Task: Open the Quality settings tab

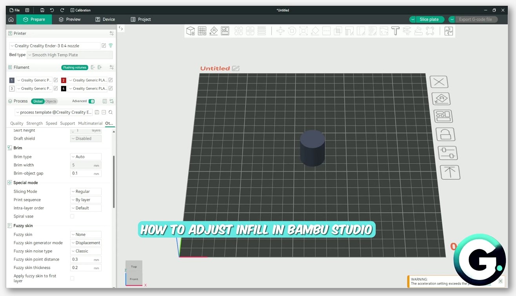Action: click(17, 123)
